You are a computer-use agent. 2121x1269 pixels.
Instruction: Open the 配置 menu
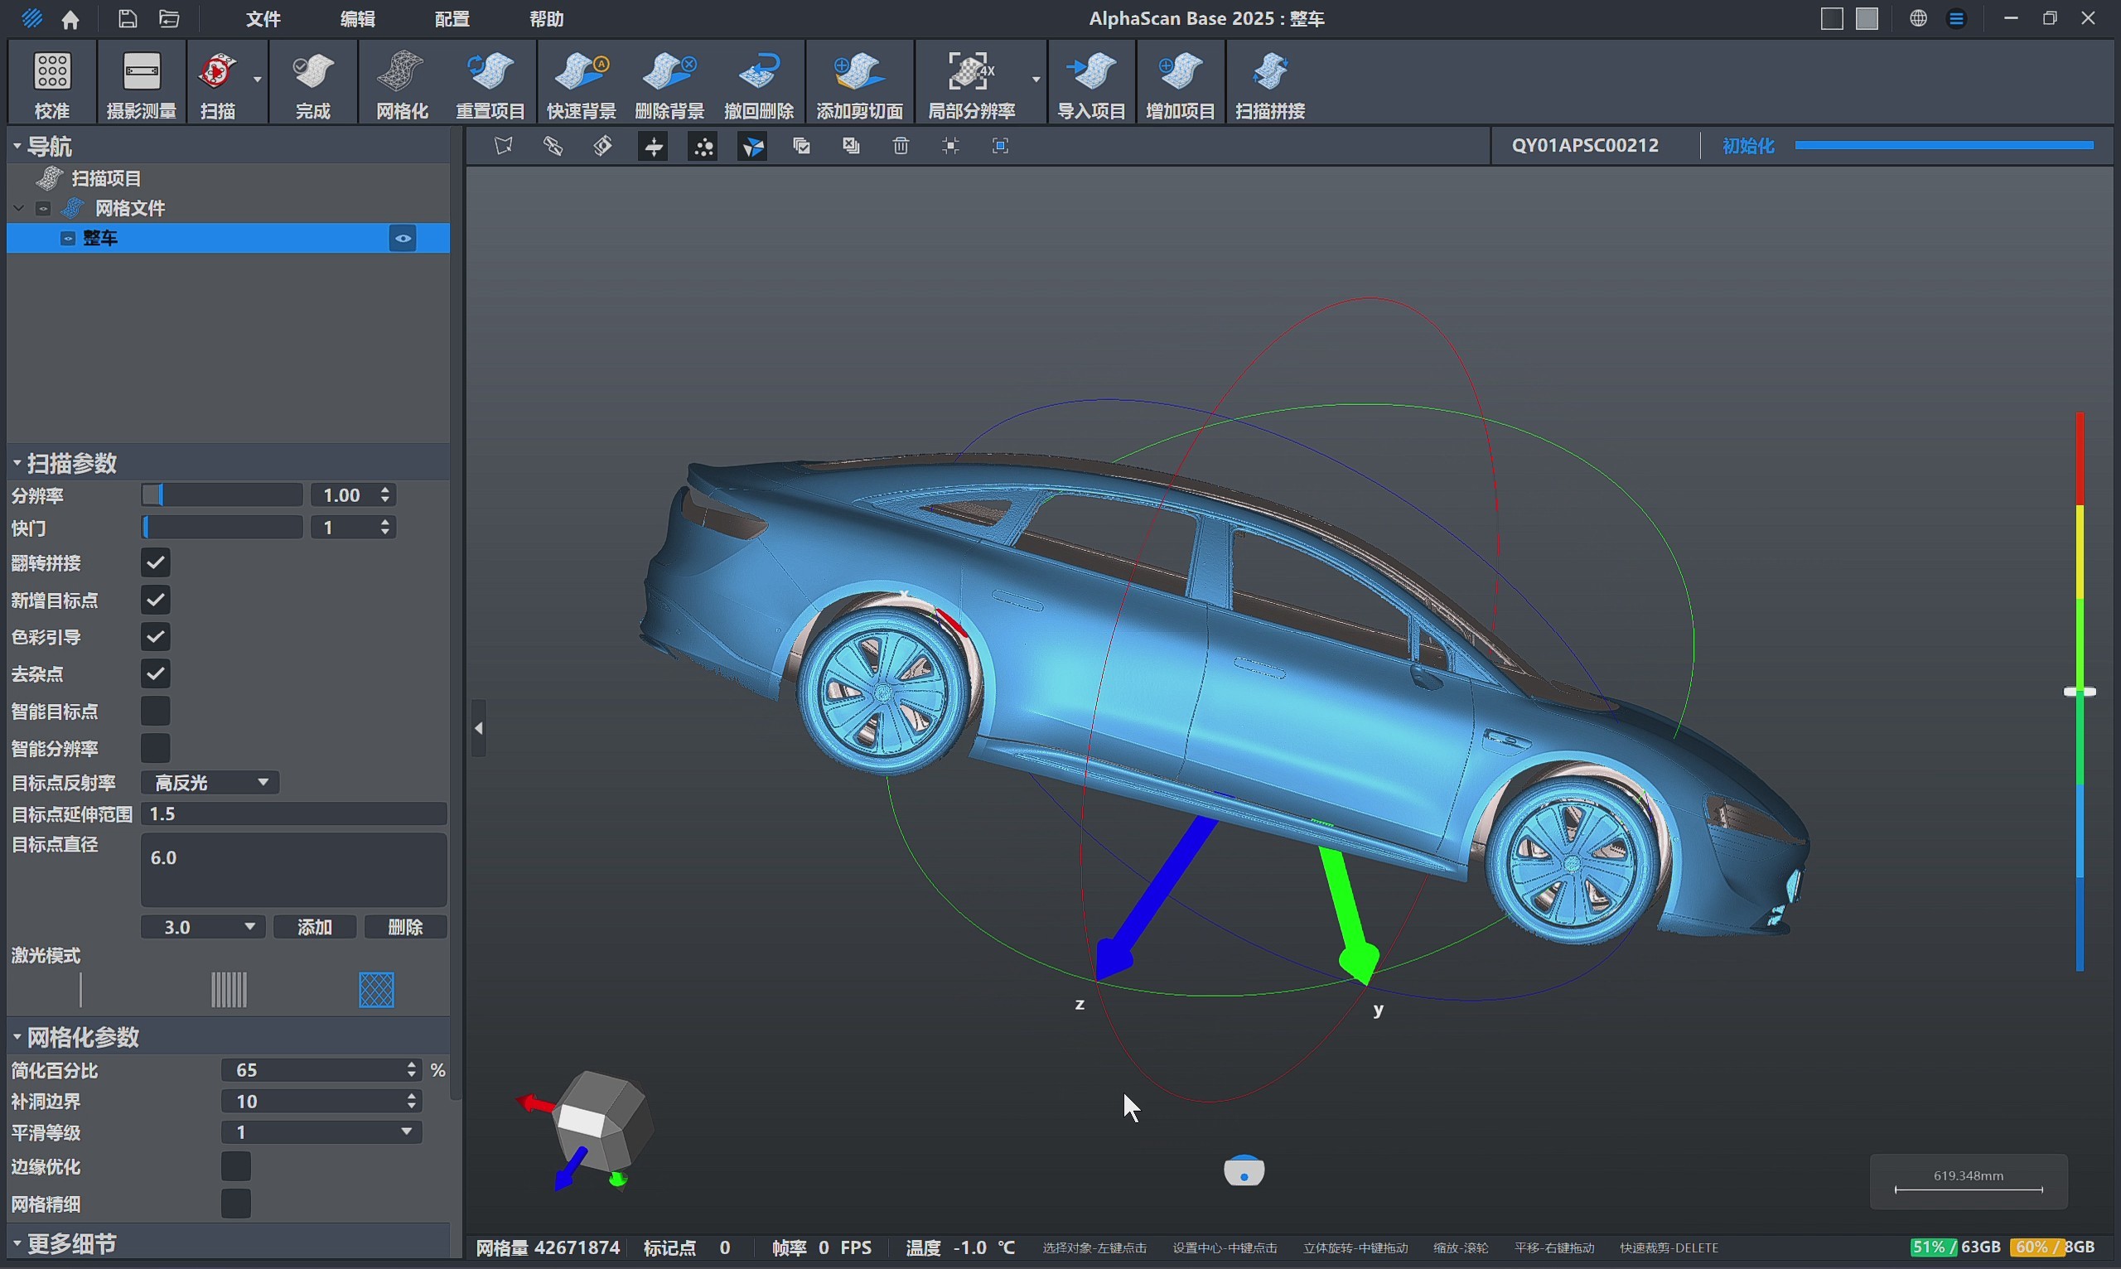(x=452, y=19)
